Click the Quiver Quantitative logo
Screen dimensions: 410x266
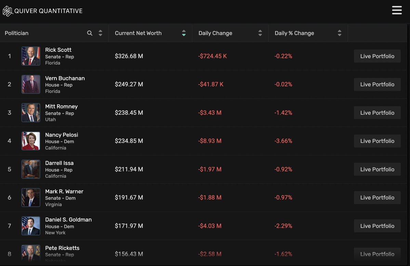click(x=43, y=11)
